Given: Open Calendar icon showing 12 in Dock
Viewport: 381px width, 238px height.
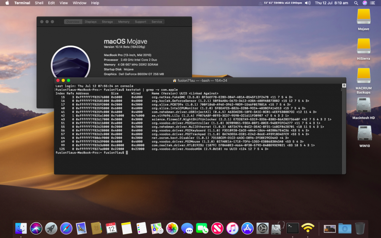Looking at the screenshot, I should [111, 228].
